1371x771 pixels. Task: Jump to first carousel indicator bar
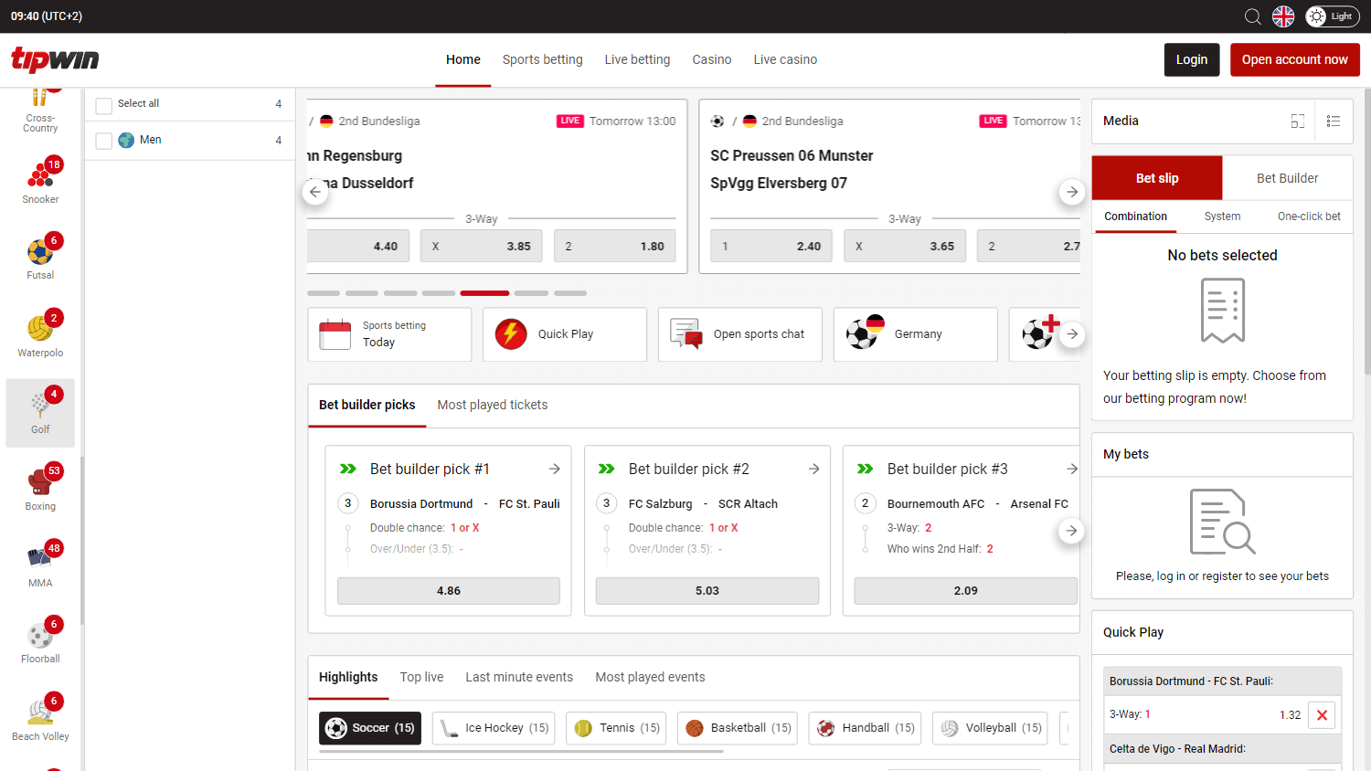(x=324, y=293)
